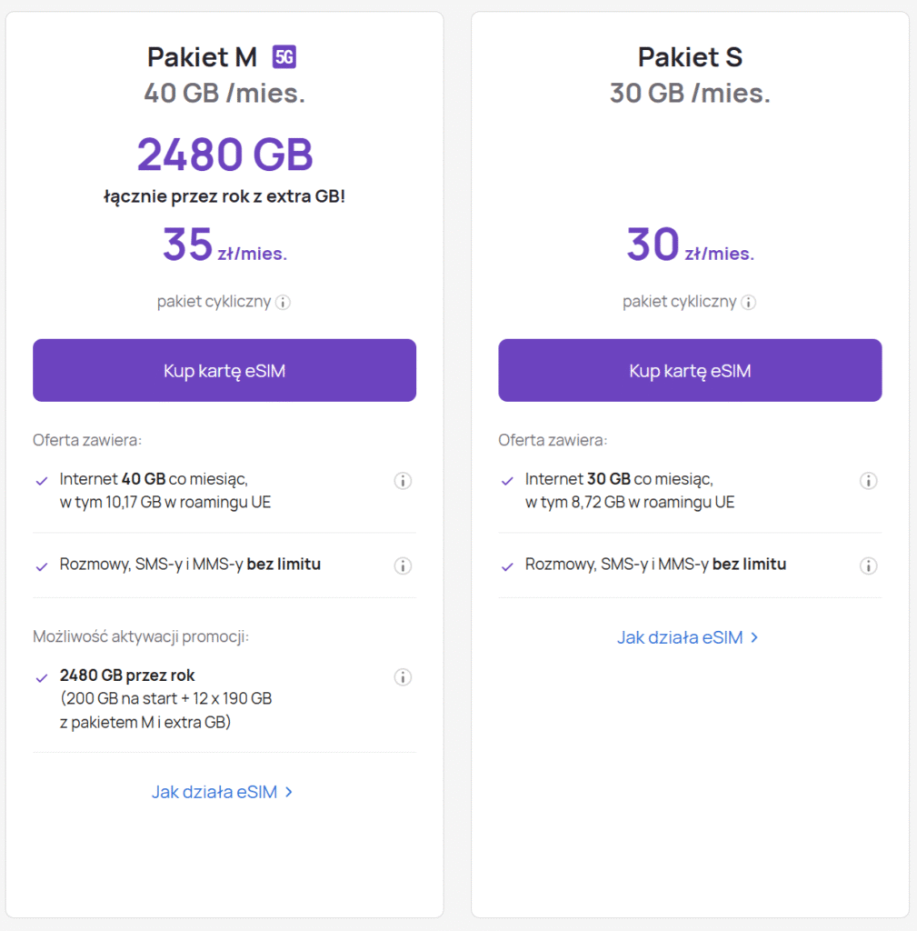Screen dimensions: 917x931
Task: Click the 5G badge next to Pakiet M
Action: (x=284, y=57)
